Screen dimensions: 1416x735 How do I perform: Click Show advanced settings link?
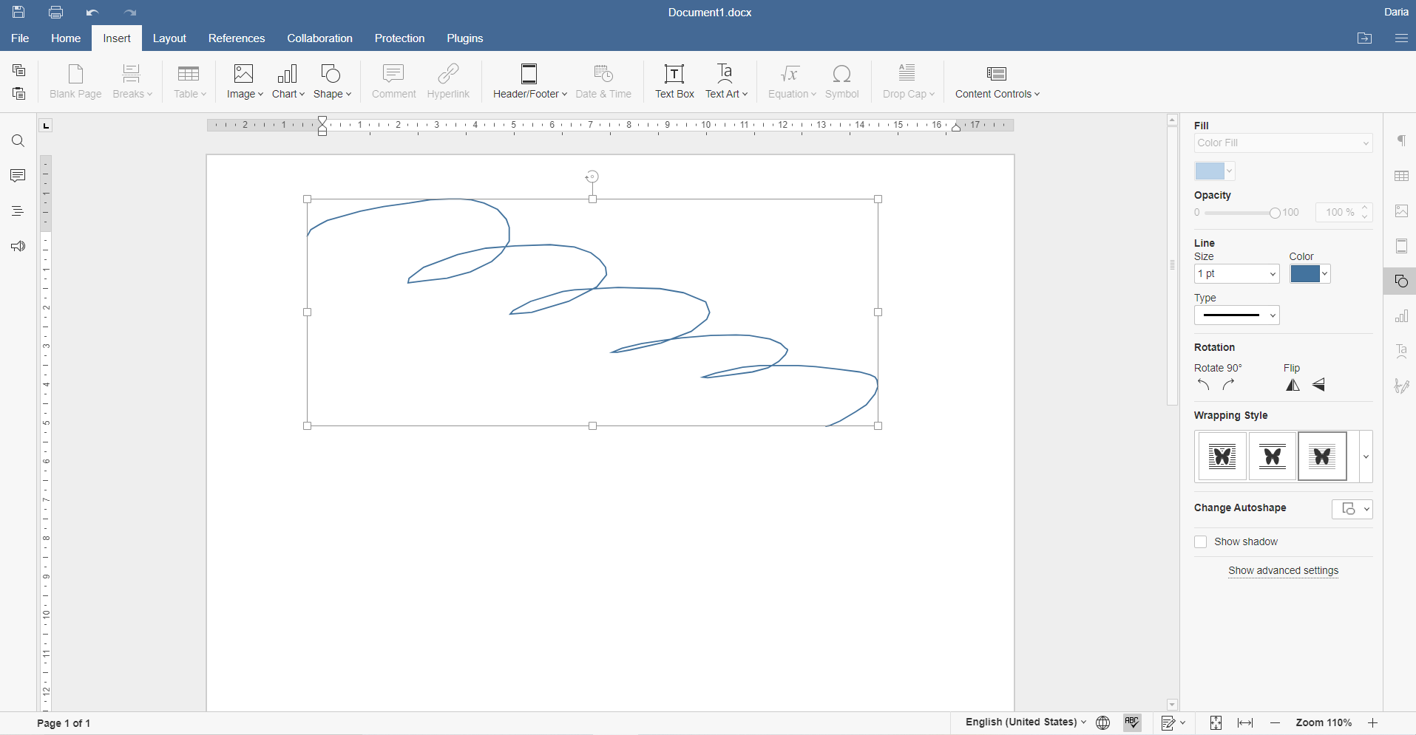click(x=1283, y=570)
